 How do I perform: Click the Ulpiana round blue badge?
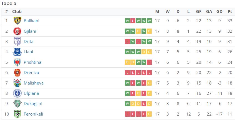pos(17,93)
